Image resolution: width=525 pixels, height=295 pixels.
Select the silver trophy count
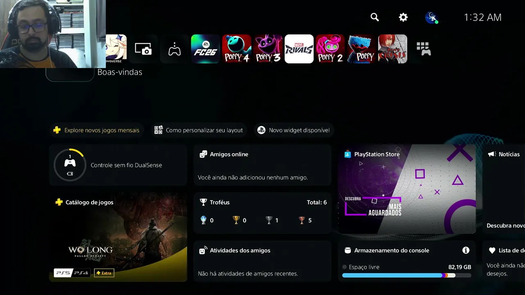[x=272, y=220]
